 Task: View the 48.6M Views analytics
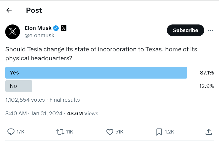point(82,113)
